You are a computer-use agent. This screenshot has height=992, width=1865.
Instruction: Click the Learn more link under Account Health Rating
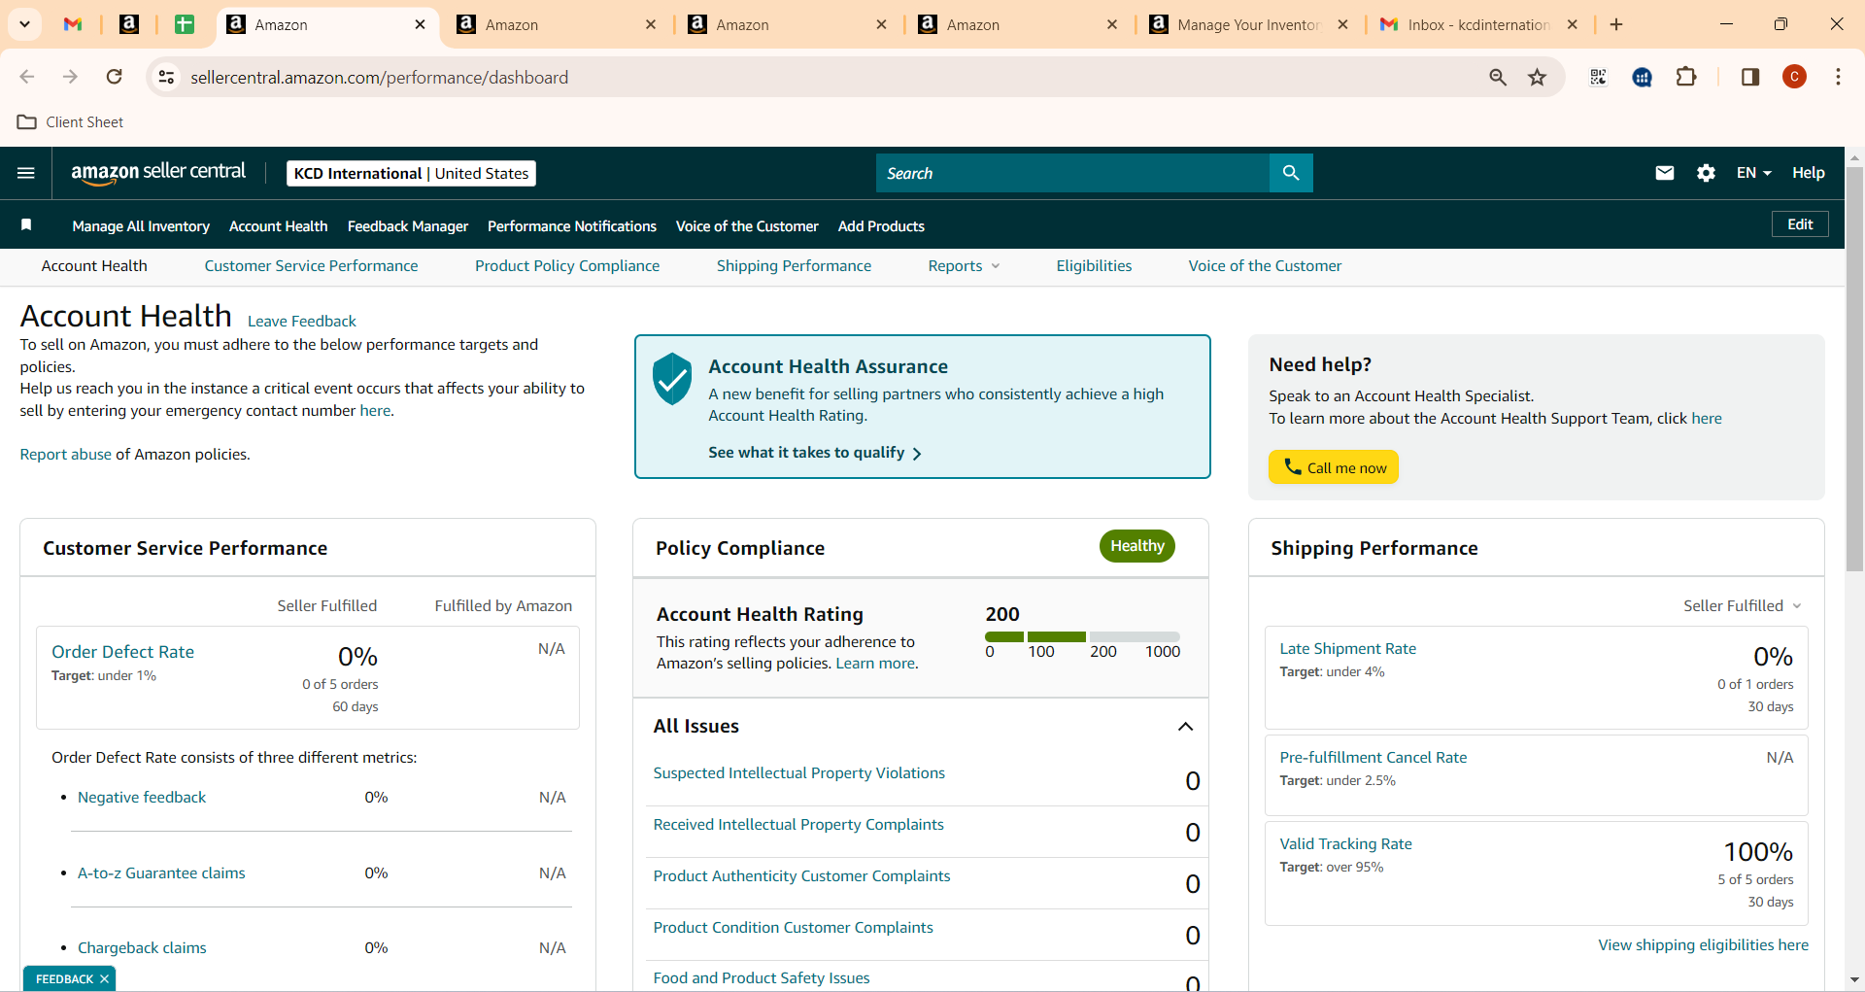[875, 664]
